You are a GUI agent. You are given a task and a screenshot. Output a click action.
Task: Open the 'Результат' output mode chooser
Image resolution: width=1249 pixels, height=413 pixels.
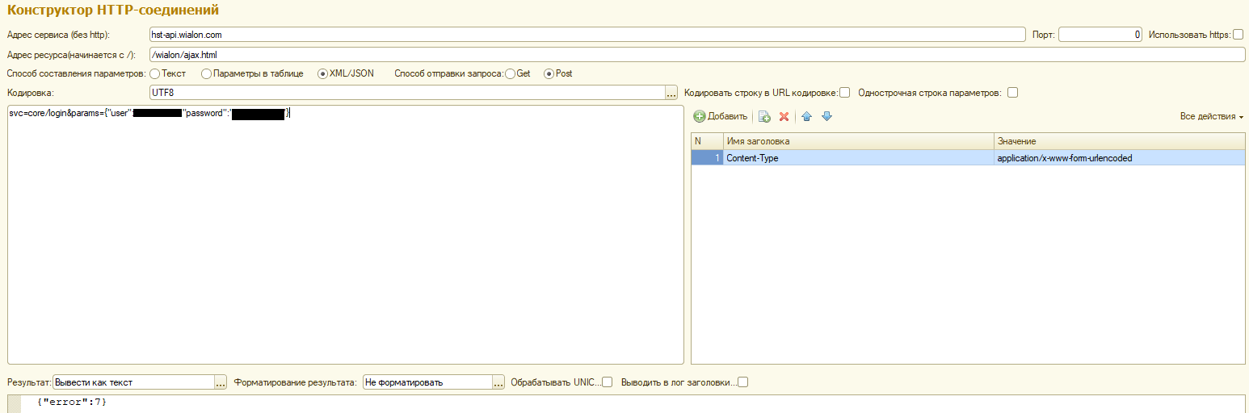click(221, 382)
